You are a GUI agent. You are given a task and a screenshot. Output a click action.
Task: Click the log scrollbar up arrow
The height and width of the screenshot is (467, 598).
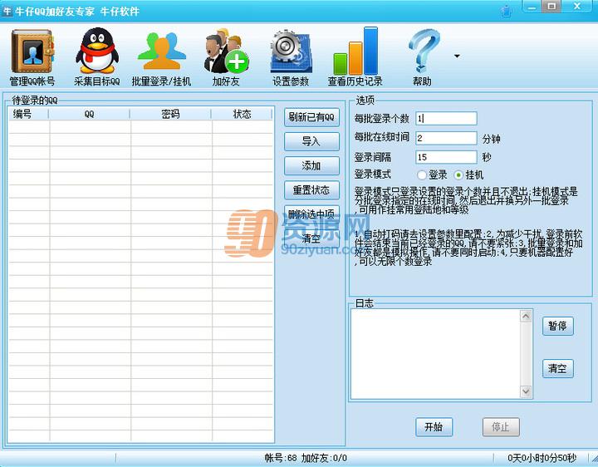pos(526,317)
